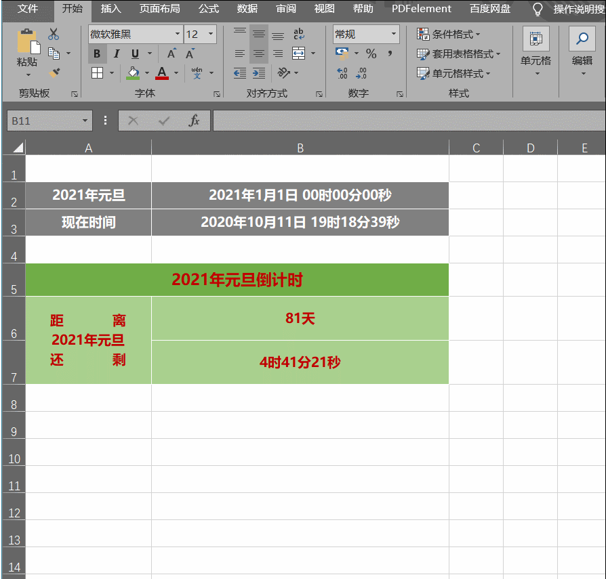Click the formula bar input
606x579 pixels.
[409, 121]
